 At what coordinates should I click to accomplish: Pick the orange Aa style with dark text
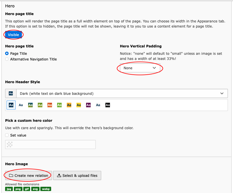point(69,105)
